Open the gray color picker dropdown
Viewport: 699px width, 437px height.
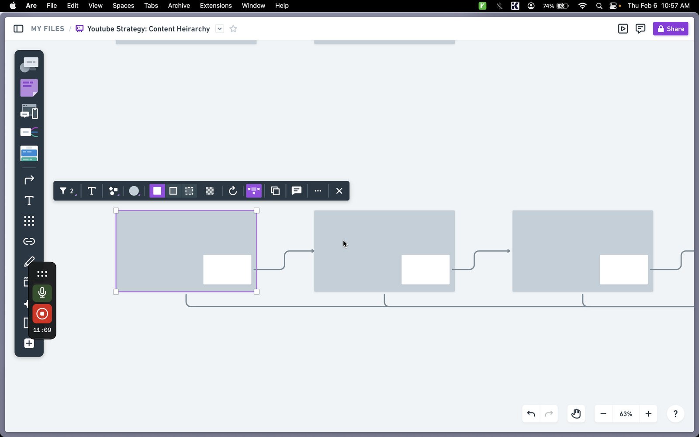[135, 191]
